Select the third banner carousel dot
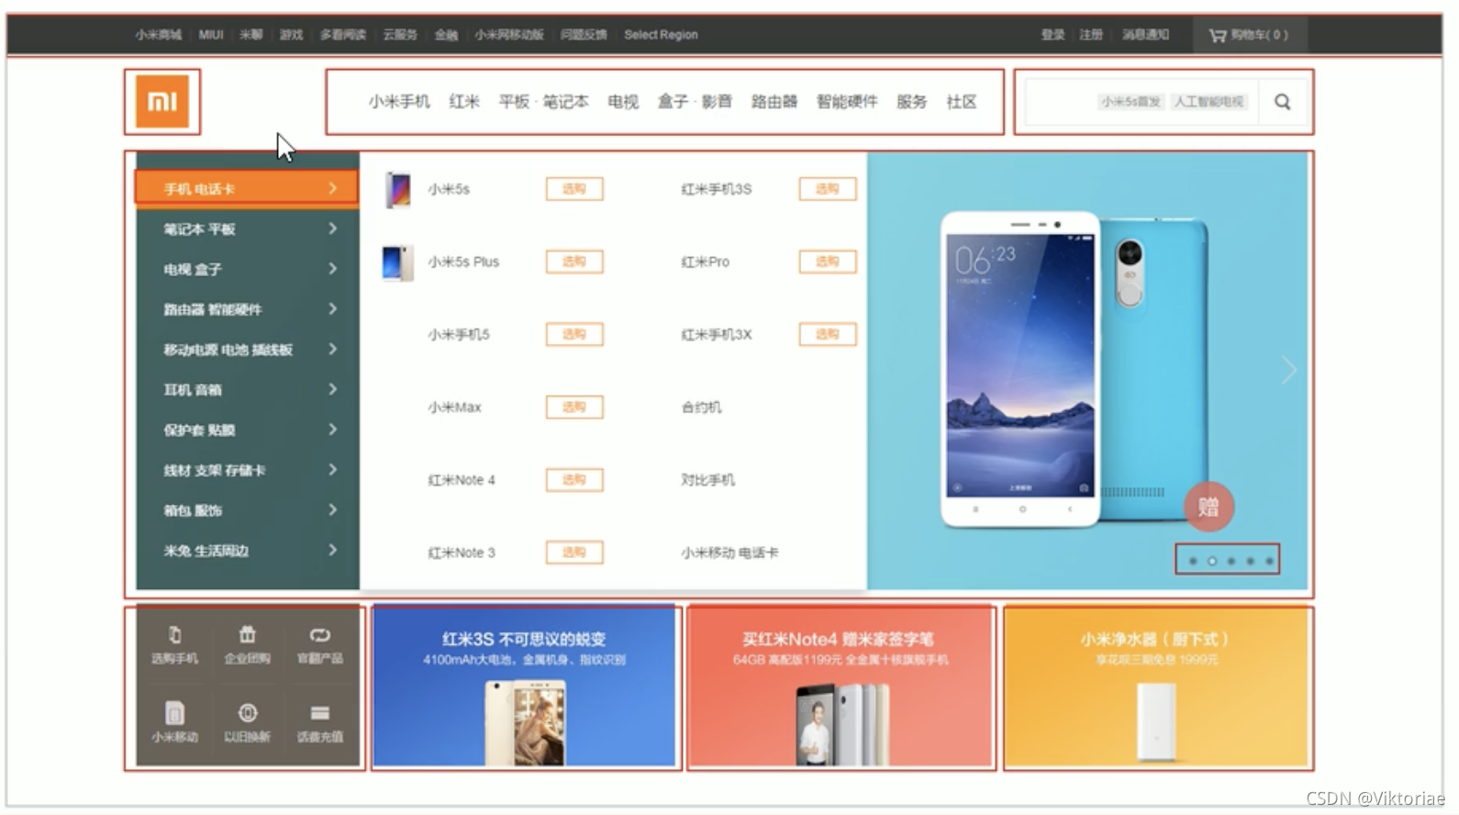 (x=1231, y=561)
